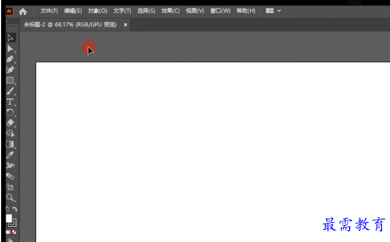Select the Eyedropper tool
This screenshot has width=390, height=242.
(10, 155)
